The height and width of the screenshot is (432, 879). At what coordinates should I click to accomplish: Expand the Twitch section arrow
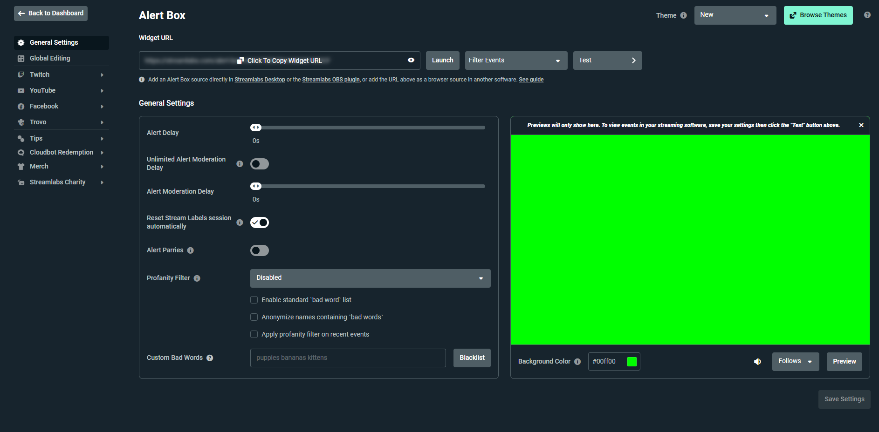point(102,75)
